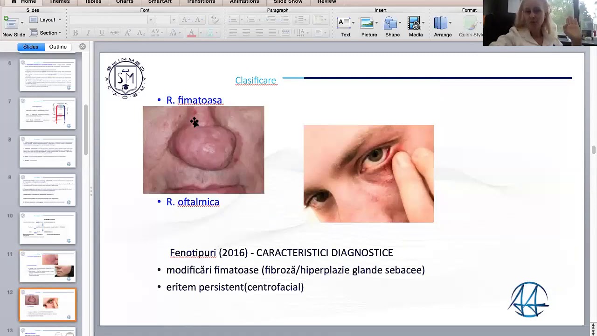The height and width of the screenshot is (336, 597).
Task: Open the character spacing AV control
Action: click(157, 33)
